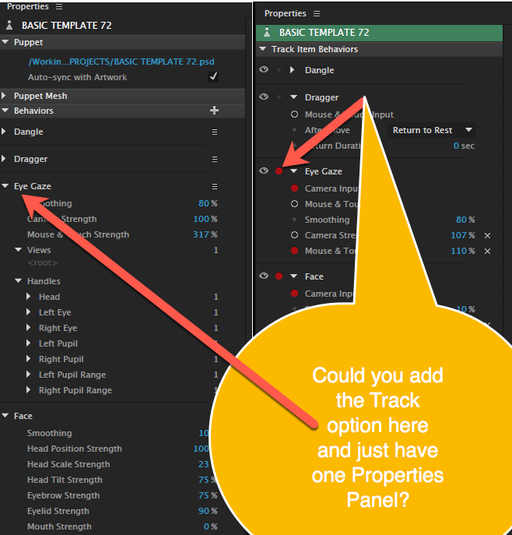Expand Right Pupil handle
This screenshot has height=535, width=512.
pos(29,358)
